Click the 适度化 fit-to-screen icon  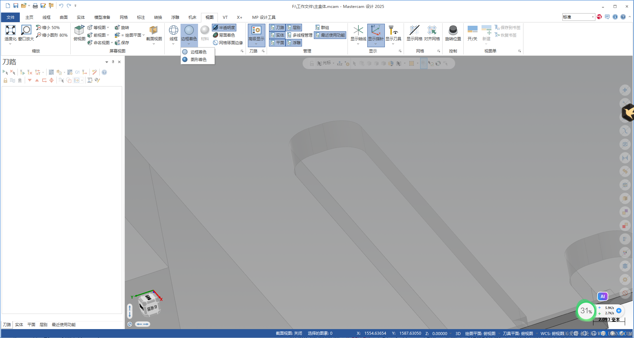pos(10,30)
